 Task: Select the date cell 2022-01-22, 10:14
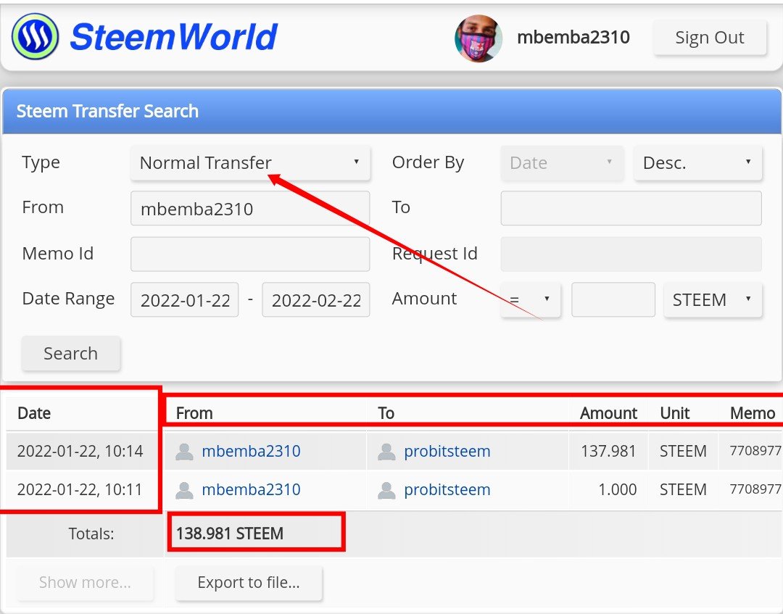coord(80,452)
